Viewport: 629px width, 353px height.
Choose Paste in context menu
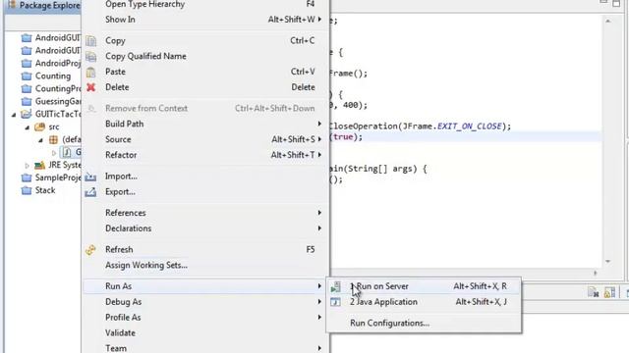[205, 72]
